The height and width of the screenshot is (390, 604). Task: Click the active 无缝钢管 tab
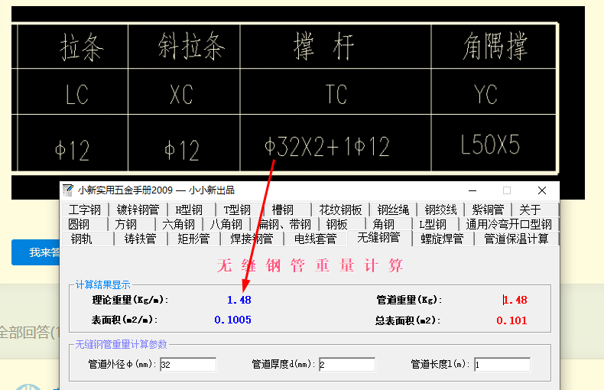pyautogui.click(x=379, y=238)
